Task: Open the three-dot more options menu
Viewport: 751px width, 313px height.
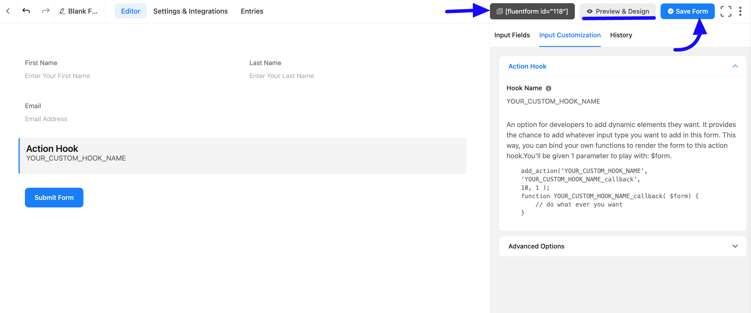Action: pos(740,11)
